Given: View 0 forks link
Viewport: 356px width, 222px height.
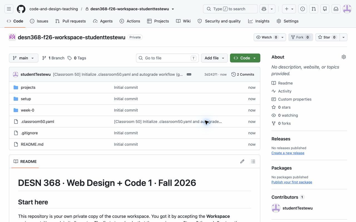Looking at the screenshot, I should (281, 123).
